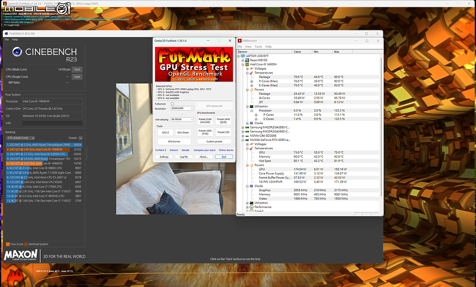Open FurMark Settings
Image resolution: width=476 pixels, height=287 pixels.
pyautogui.click(x=164, y=157)
